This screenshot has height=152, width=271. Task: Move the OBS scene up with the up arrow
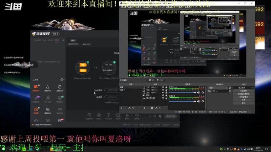(x=129, y=108)
